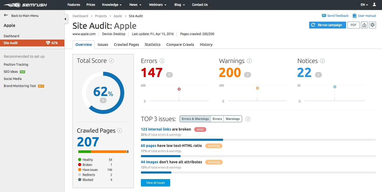Expand the Blog dropdown
This screenshot has height=192, width=382.
coord(179,5)
